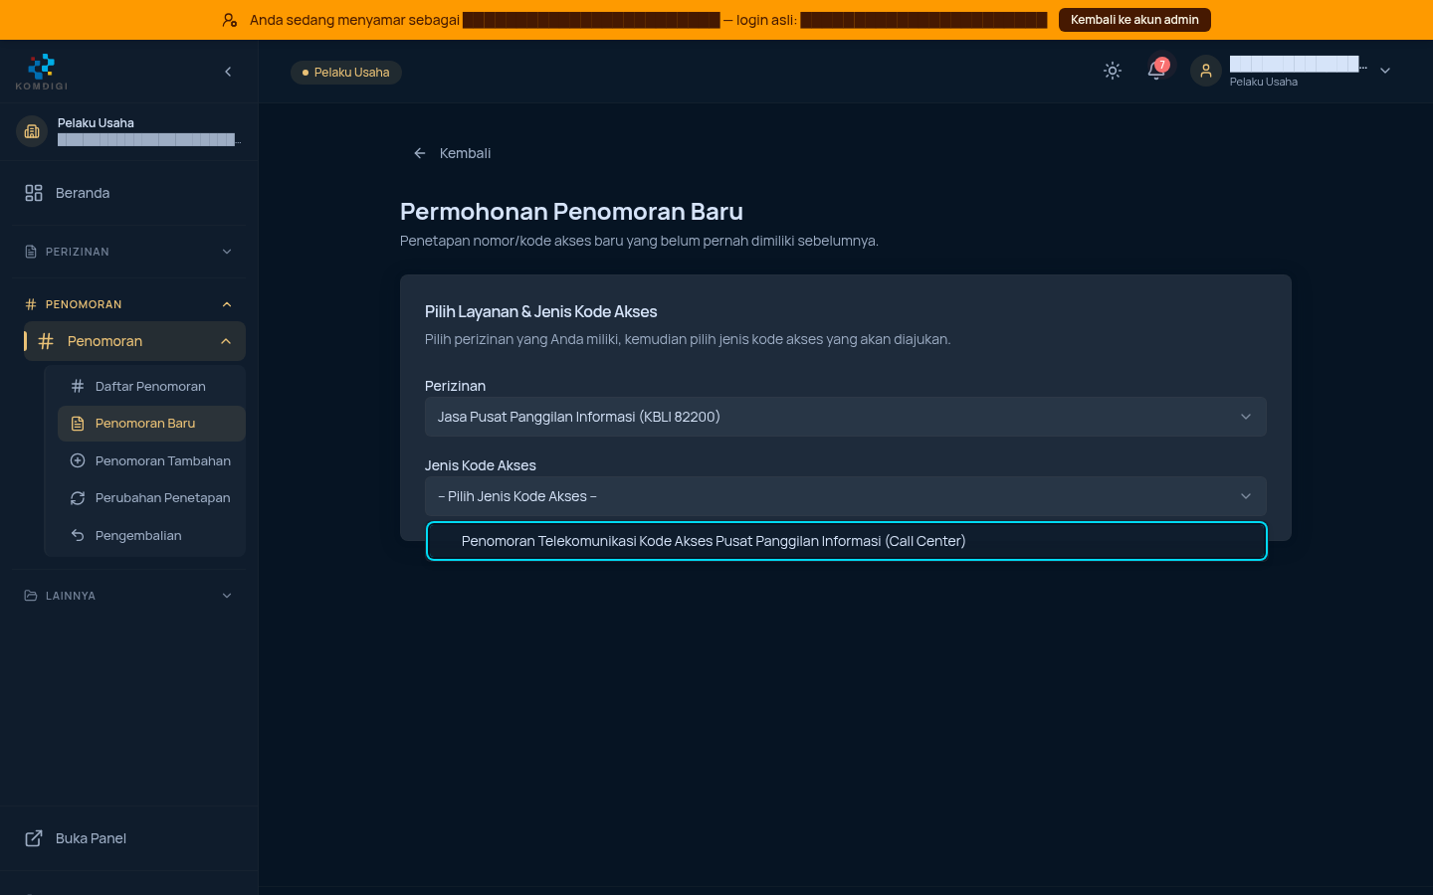
Task: Click the hash icon next to PENOMORAN header
Action: (x=31, y=304)
